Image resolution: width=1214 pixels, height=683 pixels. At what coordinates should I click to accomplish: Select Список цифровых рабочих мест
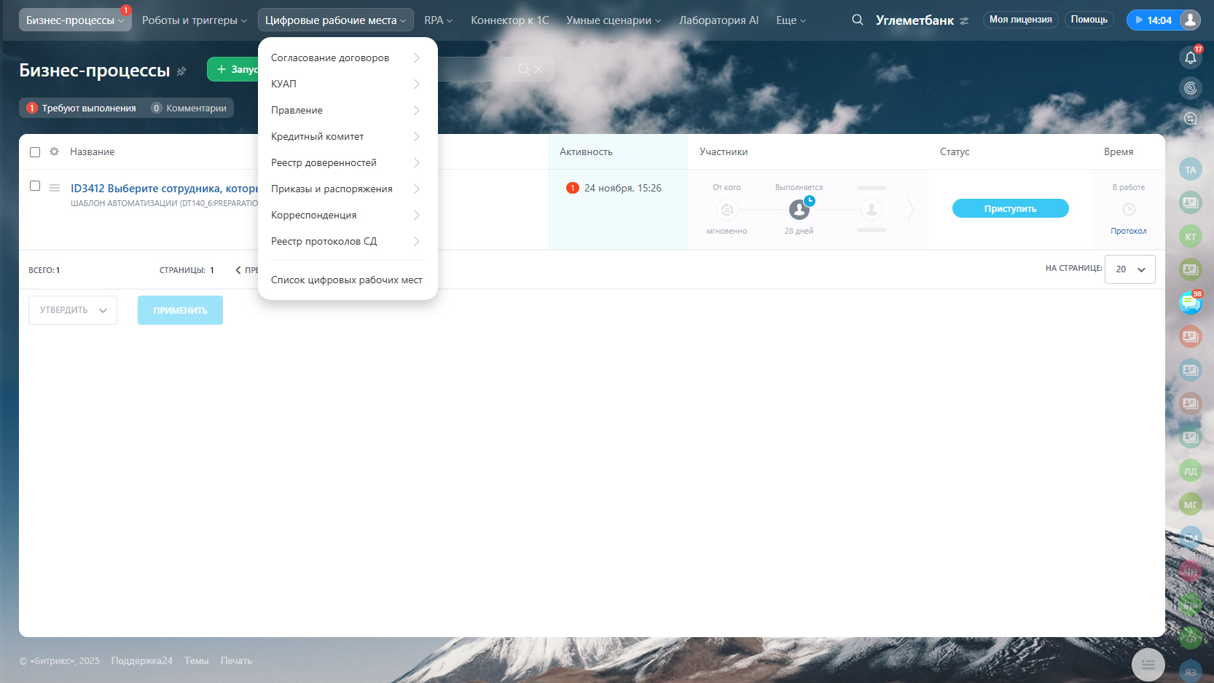[x=348, y=280]
